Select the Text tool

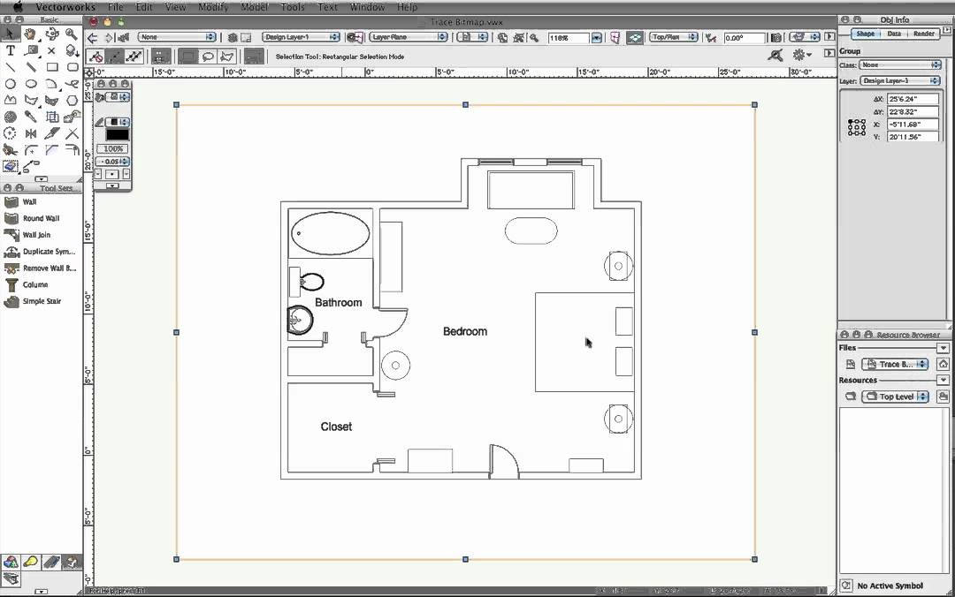(10, 50)
